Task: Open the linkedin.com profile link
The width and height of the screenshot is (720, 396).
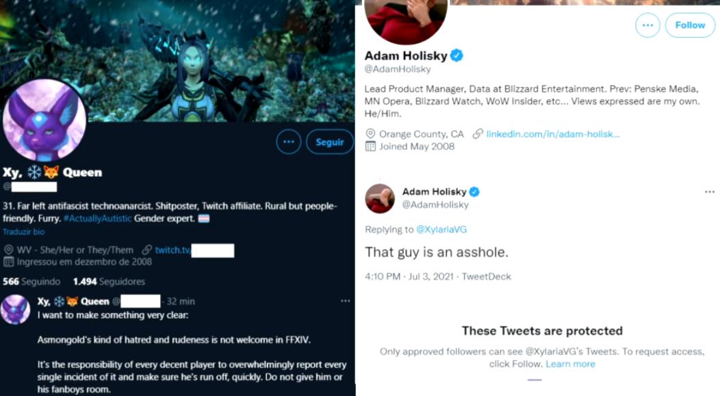Action: click(x=553, y=134)
